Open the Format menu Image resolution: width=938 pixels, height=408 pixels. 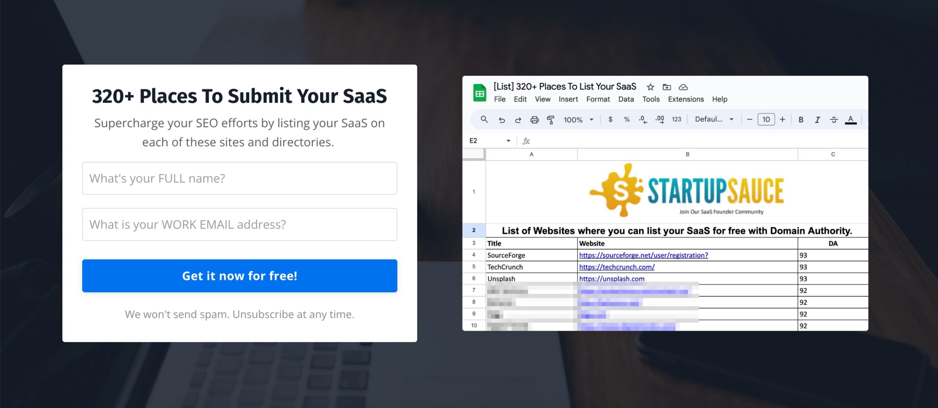[x=598, y=99]
